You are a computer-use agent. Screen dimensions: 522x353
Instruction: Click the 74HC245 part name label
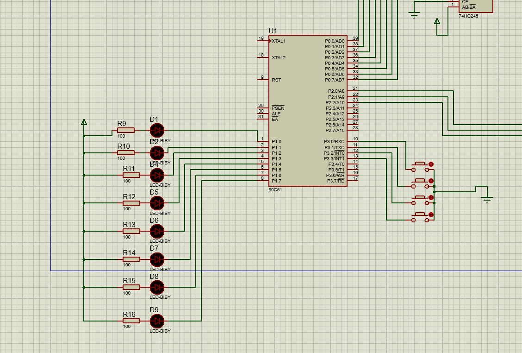468,16
